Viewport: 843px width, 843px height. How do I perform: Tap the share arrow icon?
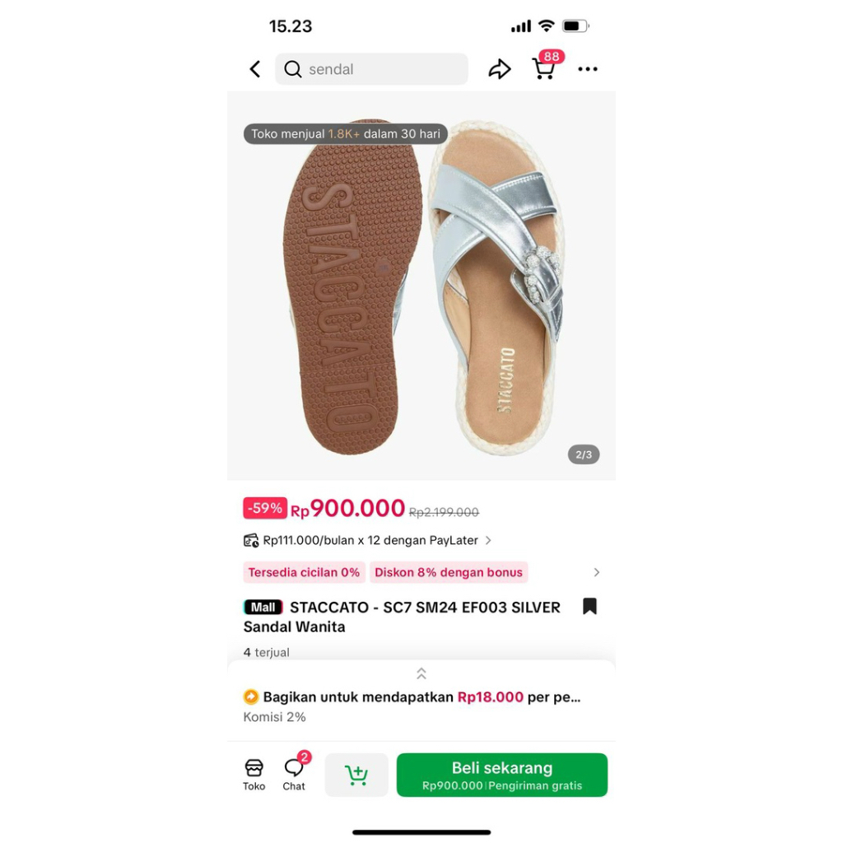500,69
